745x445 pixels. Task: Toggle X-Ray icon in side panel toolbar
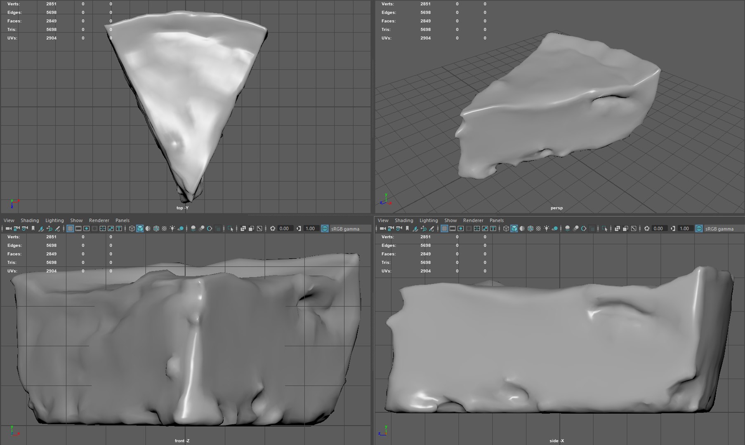[617, 229]
